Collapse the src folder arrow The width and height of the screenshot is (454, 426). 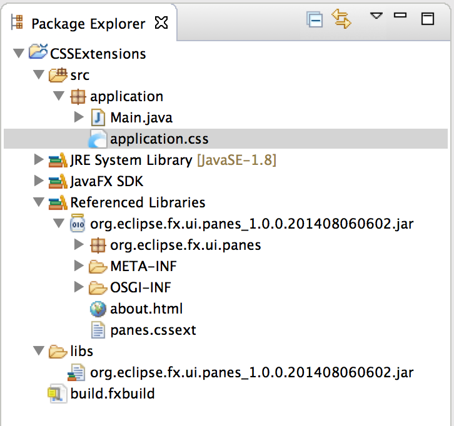click(x=39, y=75)
